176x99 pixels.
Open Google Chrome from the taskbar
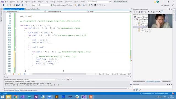(x=16, y=97)
